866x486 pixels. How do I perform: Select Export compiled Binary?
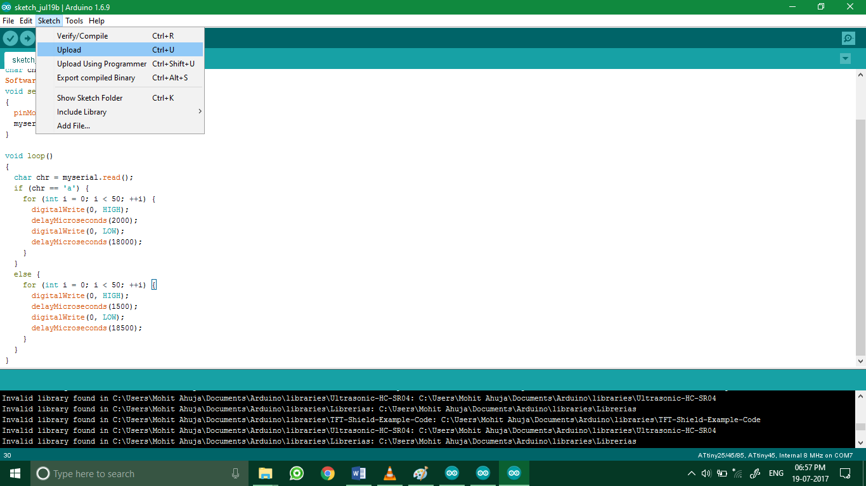pos(120,78)
